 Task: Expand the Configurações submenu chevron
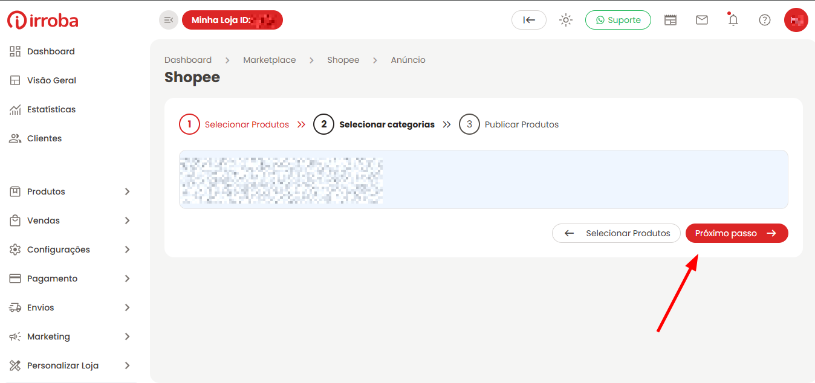click(127, 249)
